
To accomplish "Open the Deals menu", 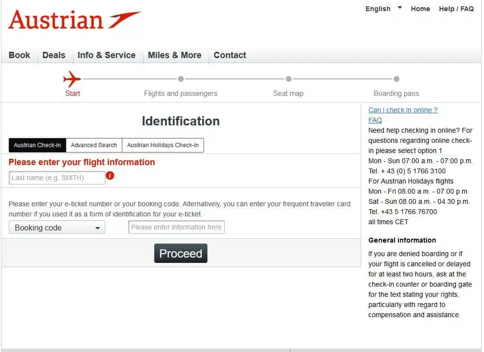I will tap(54, 55).
